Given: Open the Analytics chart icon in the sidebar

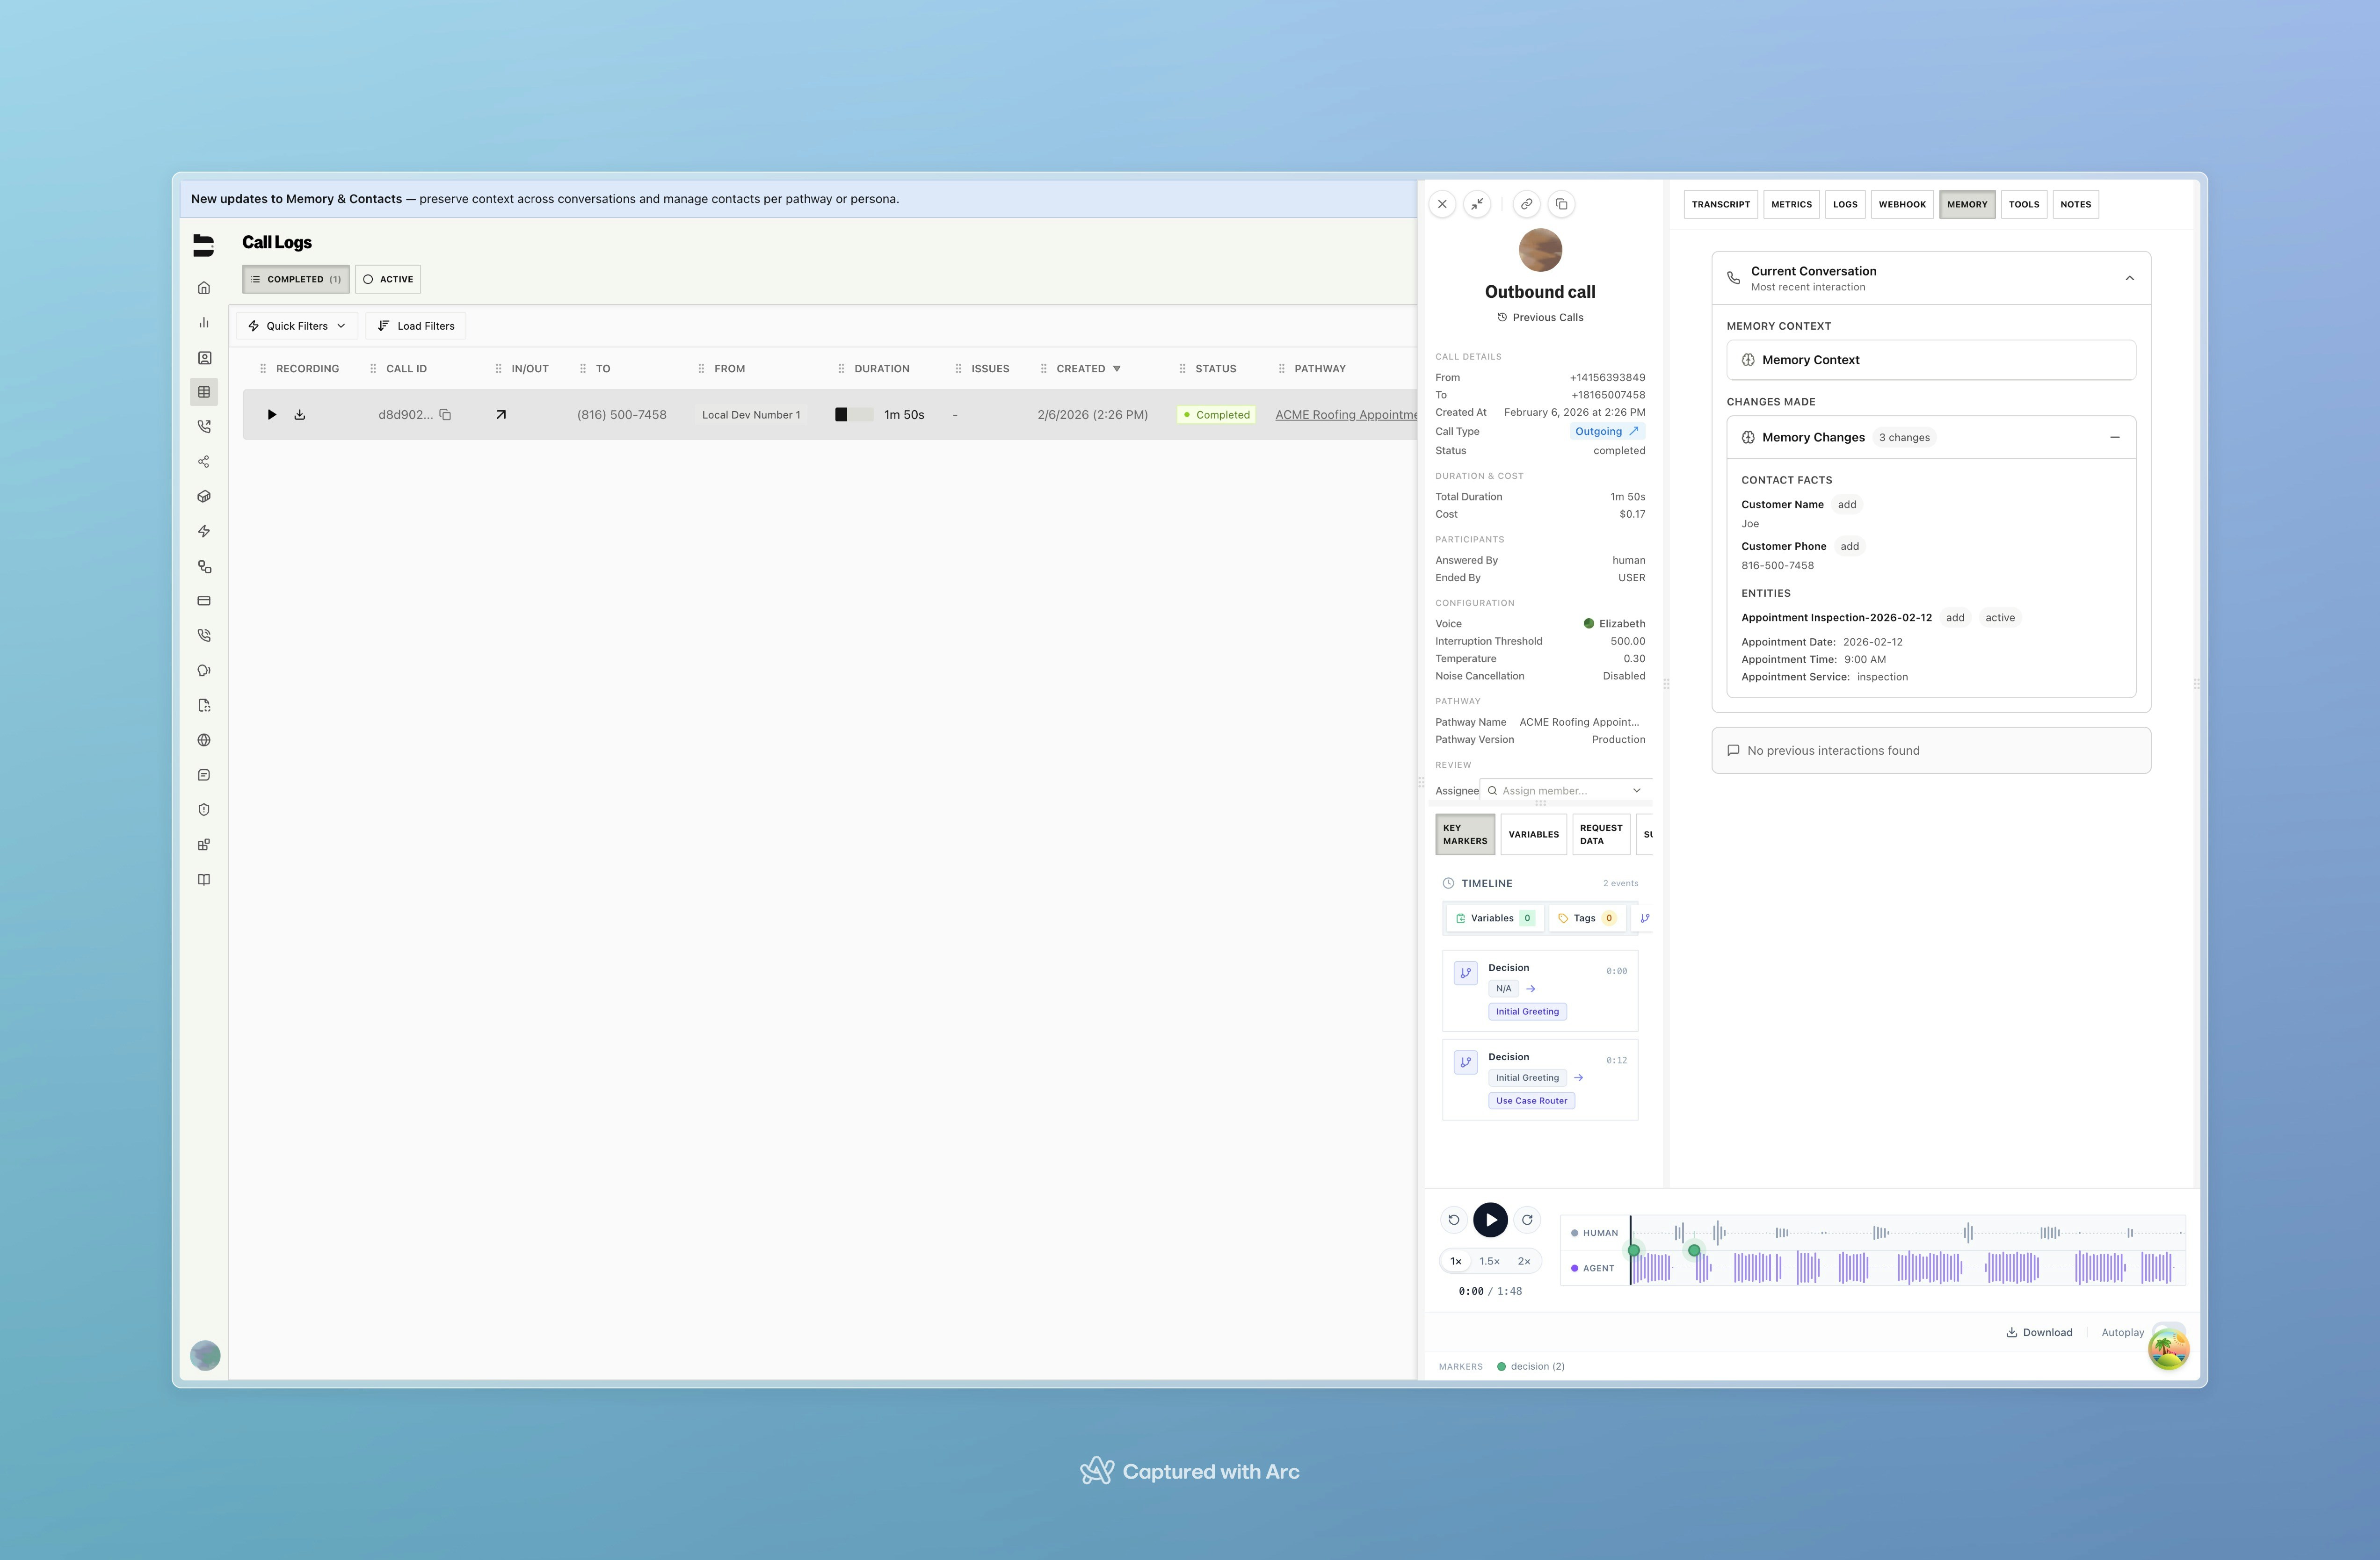Looking at the screenshot, I should click(x=204, y=322).
